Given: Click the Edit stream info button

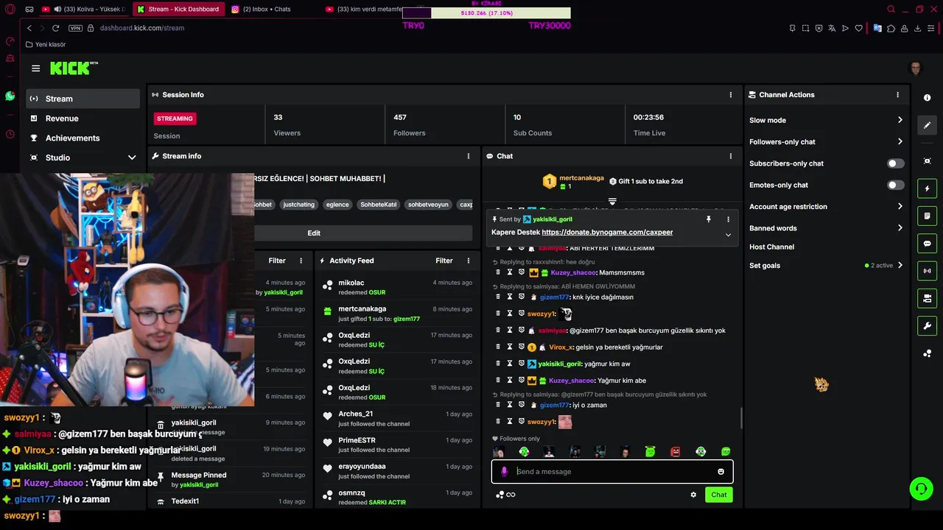Looking at the screenshot, I should (x=314, y=233).
